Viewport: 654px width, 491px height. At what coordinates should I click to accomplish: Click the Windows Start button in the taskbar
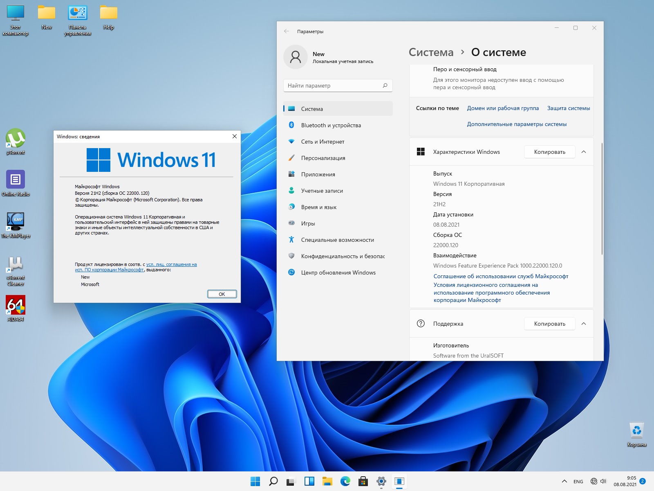tap(255, 481)
